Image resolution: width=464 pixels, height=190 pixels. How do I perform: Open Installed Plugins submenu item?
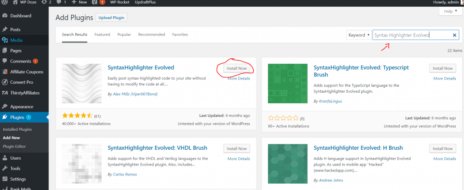17,129
